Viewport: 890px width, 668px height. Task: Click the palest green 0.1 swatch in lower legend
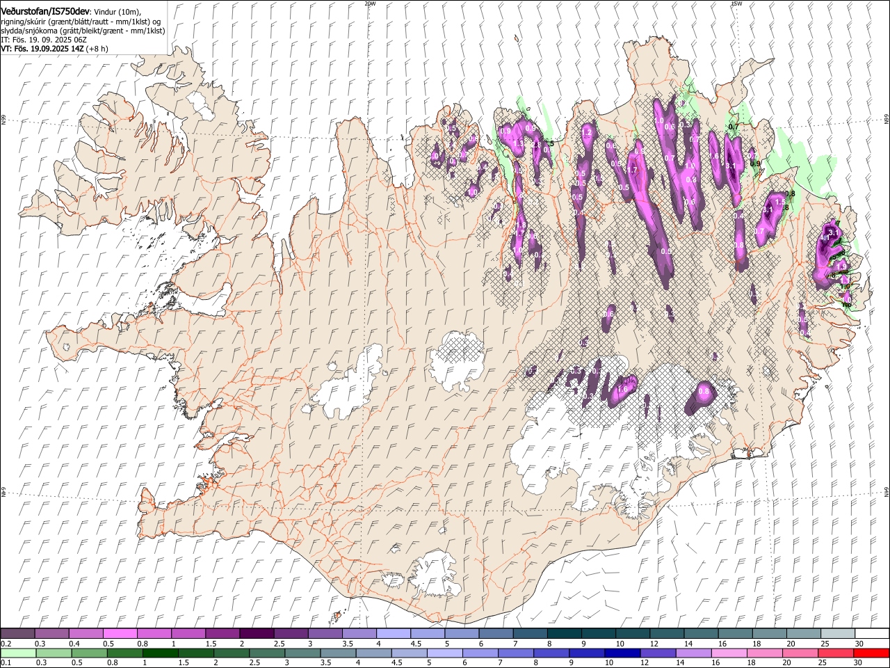tap(19, 653)
